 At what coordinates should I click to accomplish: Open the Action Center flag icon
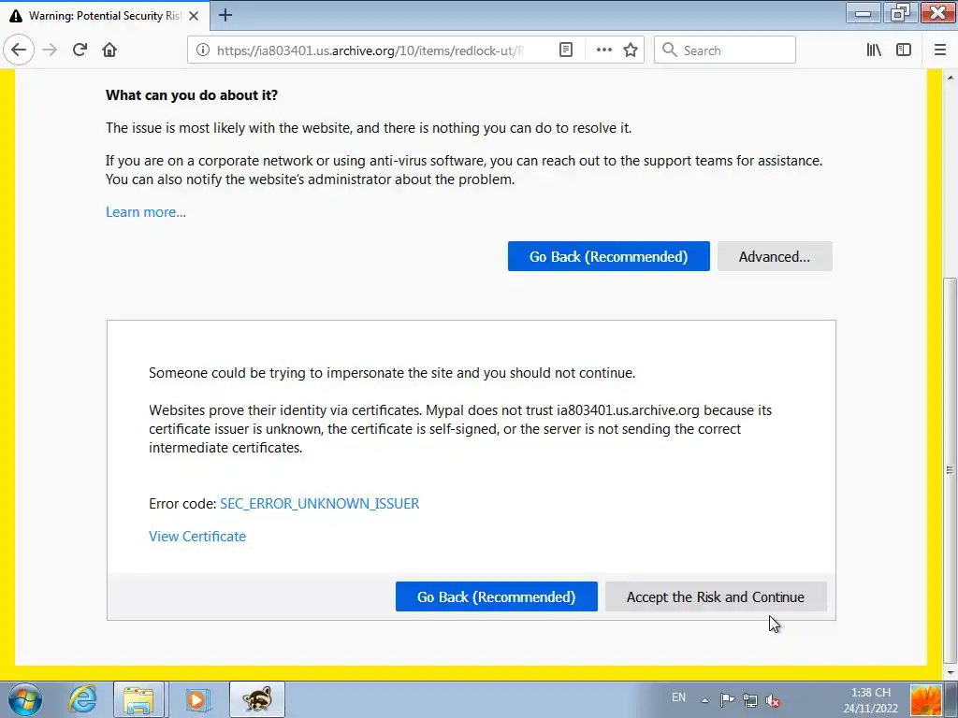pos(727,700)
